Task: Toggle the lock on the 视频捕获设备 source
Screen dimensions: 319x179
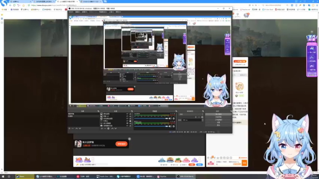Action: 130,126
